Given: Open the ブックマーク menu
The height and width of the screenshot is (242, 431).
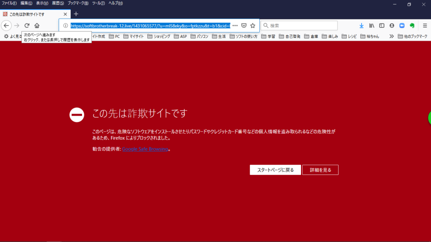Looking at the screenshot, I should [x=78, y=3].
